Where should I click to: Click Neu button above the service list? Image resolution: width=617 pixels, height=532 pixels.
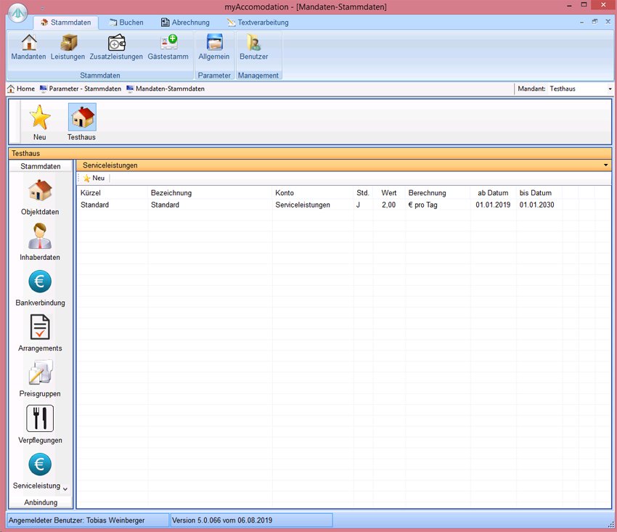point(94,178)
